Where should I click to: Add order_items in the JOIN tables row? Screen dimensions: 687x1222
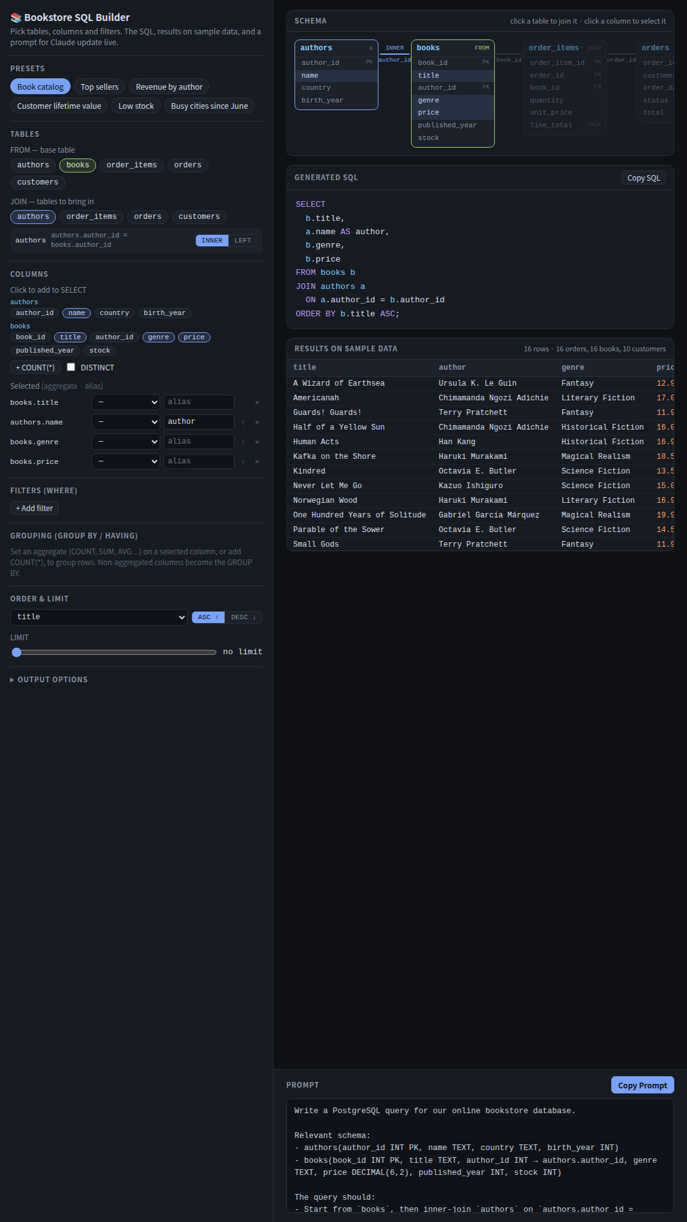92,217
